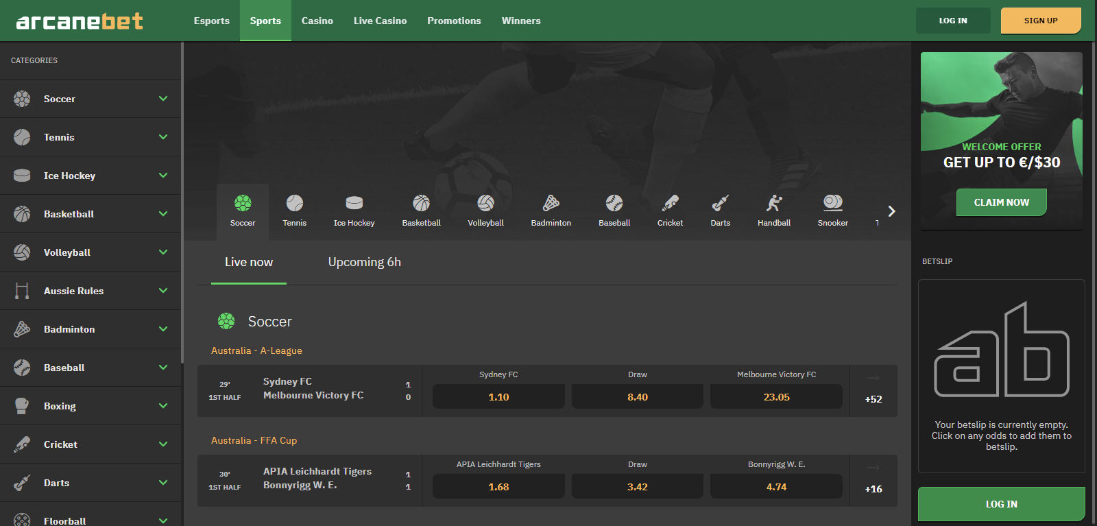Select Baseball in the sports carousel

[614, 211]
